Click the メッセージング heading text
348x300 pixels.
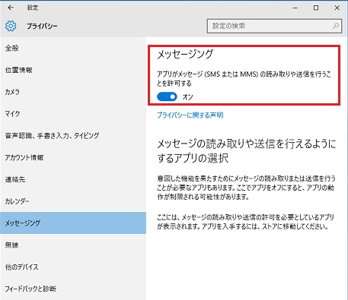click(x=185, y=54)
